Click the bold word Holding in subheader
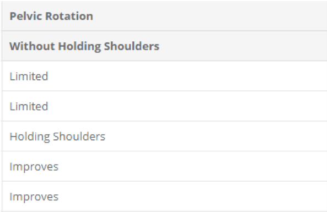This screenshot has height=212, width=327. point(79,46)
